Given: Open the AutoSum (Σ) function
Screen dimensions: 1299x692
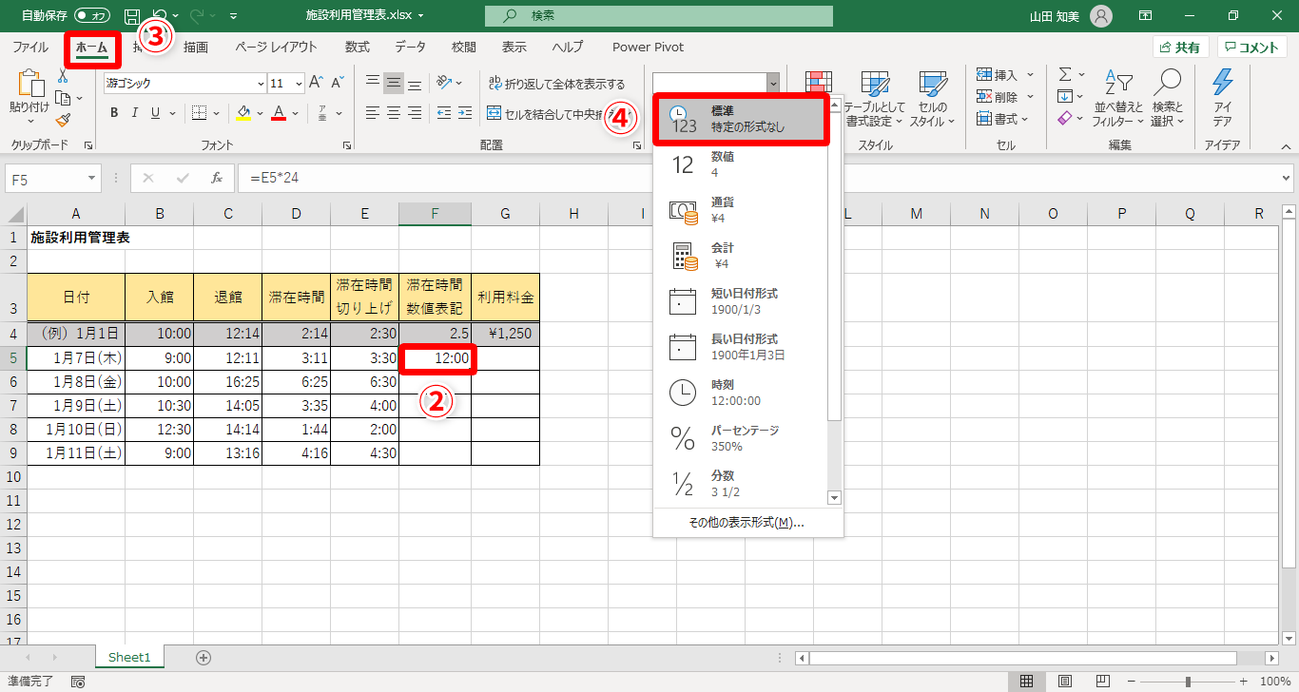Looking at the screenshot, I should (x=1066, y=75).
